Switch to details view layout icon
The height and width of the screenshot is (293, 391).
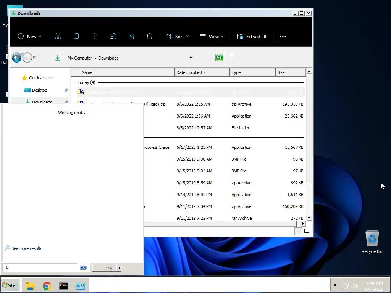coord(299,232)
